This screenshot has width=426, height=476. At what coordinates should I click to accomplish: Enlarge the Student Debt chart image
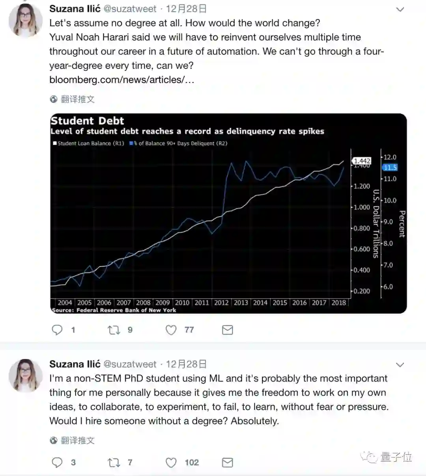(228, 214)
